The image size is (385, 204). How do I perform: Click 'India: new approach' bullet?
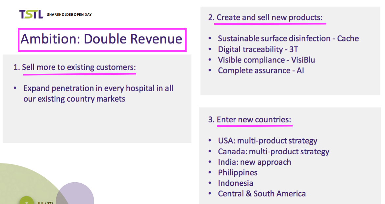(x=255, y=162)
